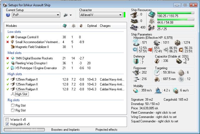The width and height of the screenshot is (200, 134).
Task: Toggle the 1MN Digital Booster Rockets red X
Action: pos(8,58)
